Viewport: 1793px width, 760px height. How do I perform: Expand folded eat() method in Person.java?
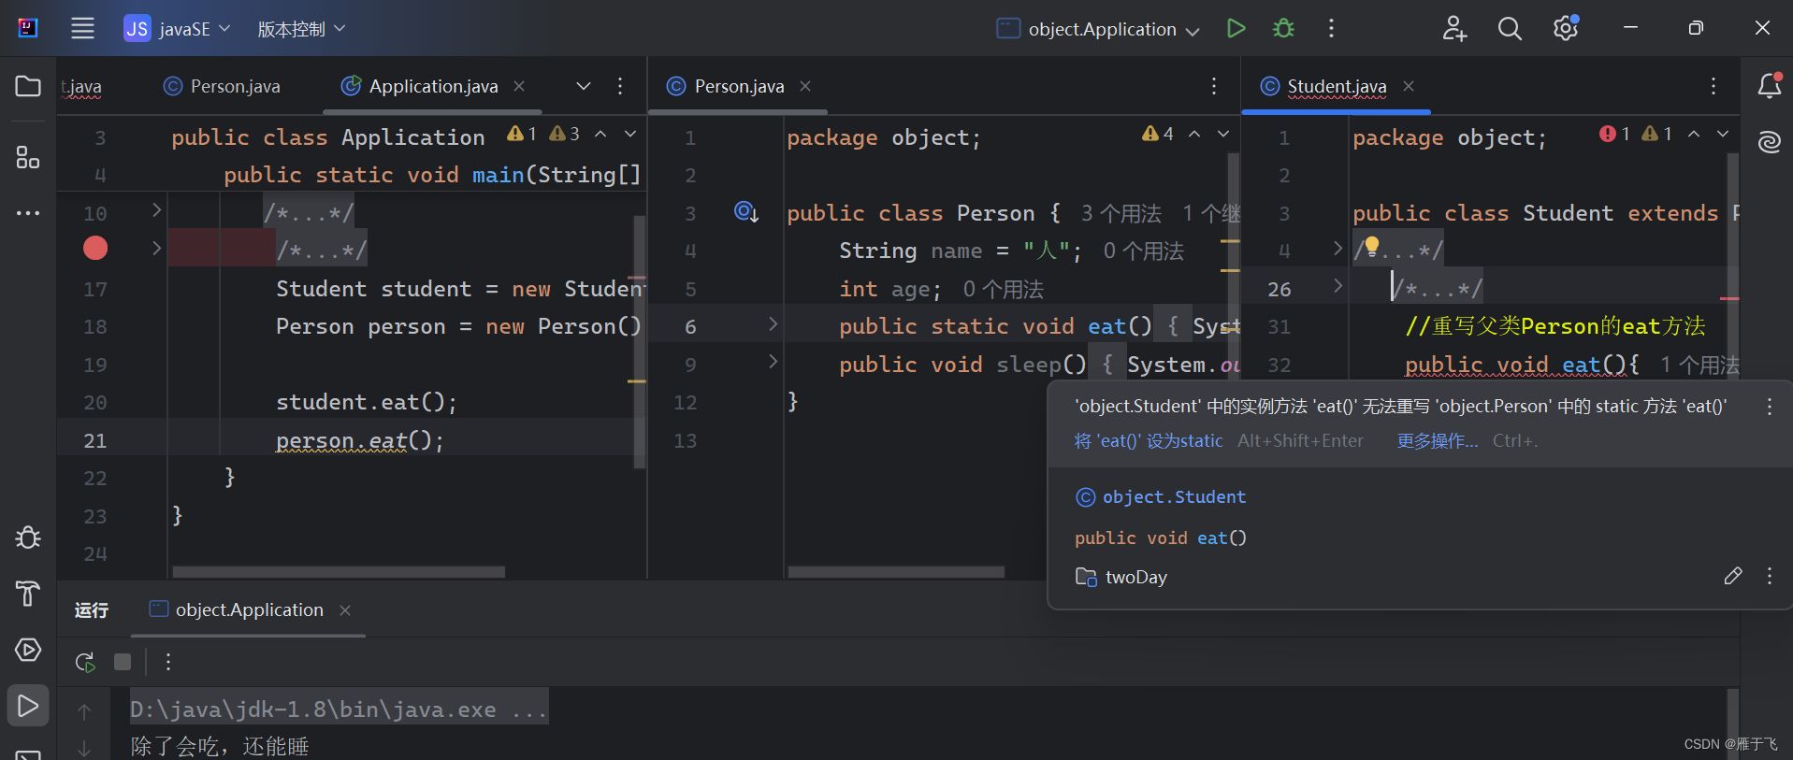point(774,323)
